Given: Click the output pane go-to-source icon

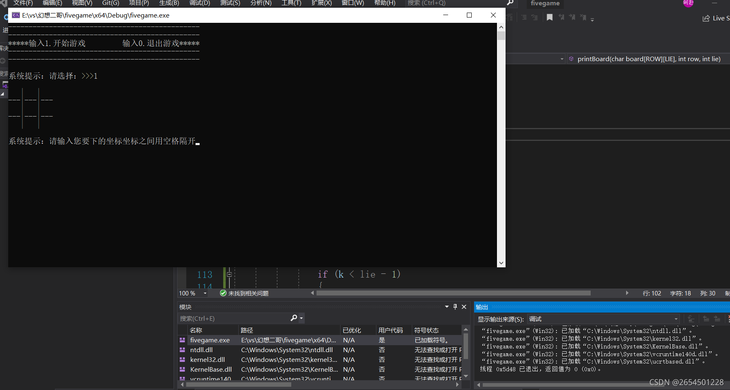Looking at the screenshot, I should (691, 319).
